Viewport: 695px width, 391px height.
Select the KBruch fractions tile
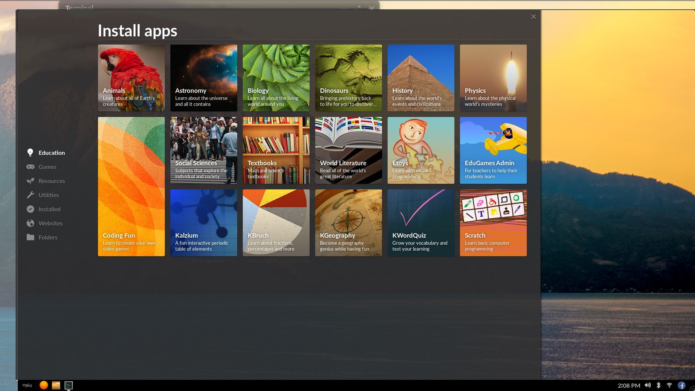click(276, 223)
